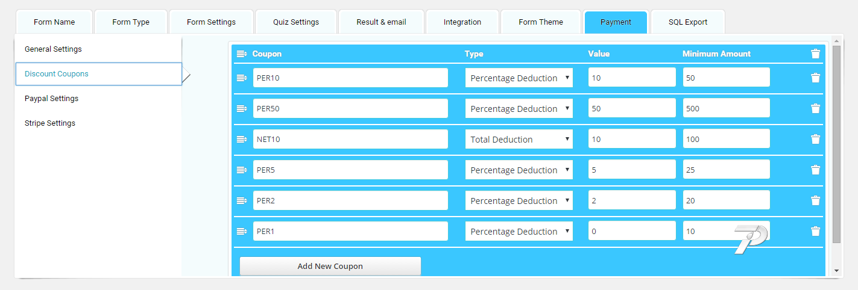This screenshot has width=858, height=290.
Task: Delete the PER10 coupon row
Action: point(815,78)
